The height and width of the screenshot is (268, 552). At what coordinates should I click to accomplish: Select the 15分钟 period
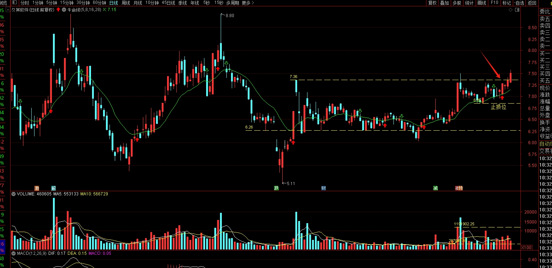tap(67, 3)
